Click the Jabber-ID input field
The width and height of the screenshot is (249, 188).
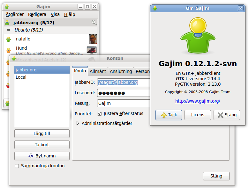coord(124,83)
